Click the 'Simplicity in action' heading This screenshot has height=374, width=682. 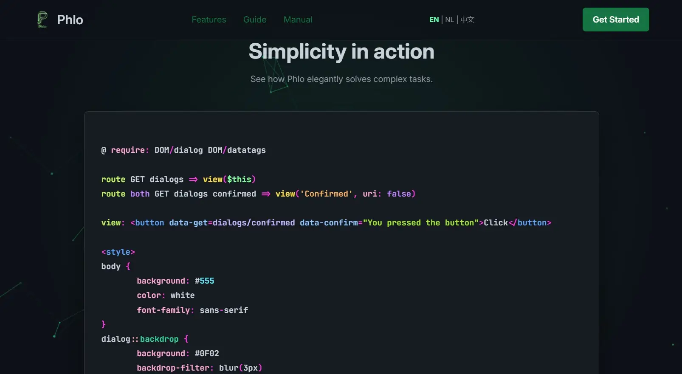[341, 51]
